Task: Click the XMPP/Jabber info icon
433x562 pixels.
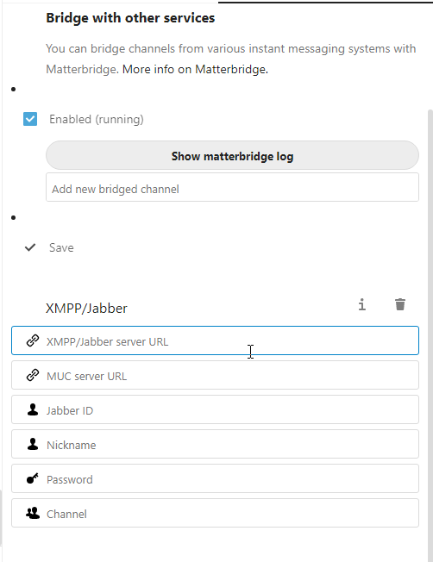Action: pyautogui.click(x=362, y=304)
